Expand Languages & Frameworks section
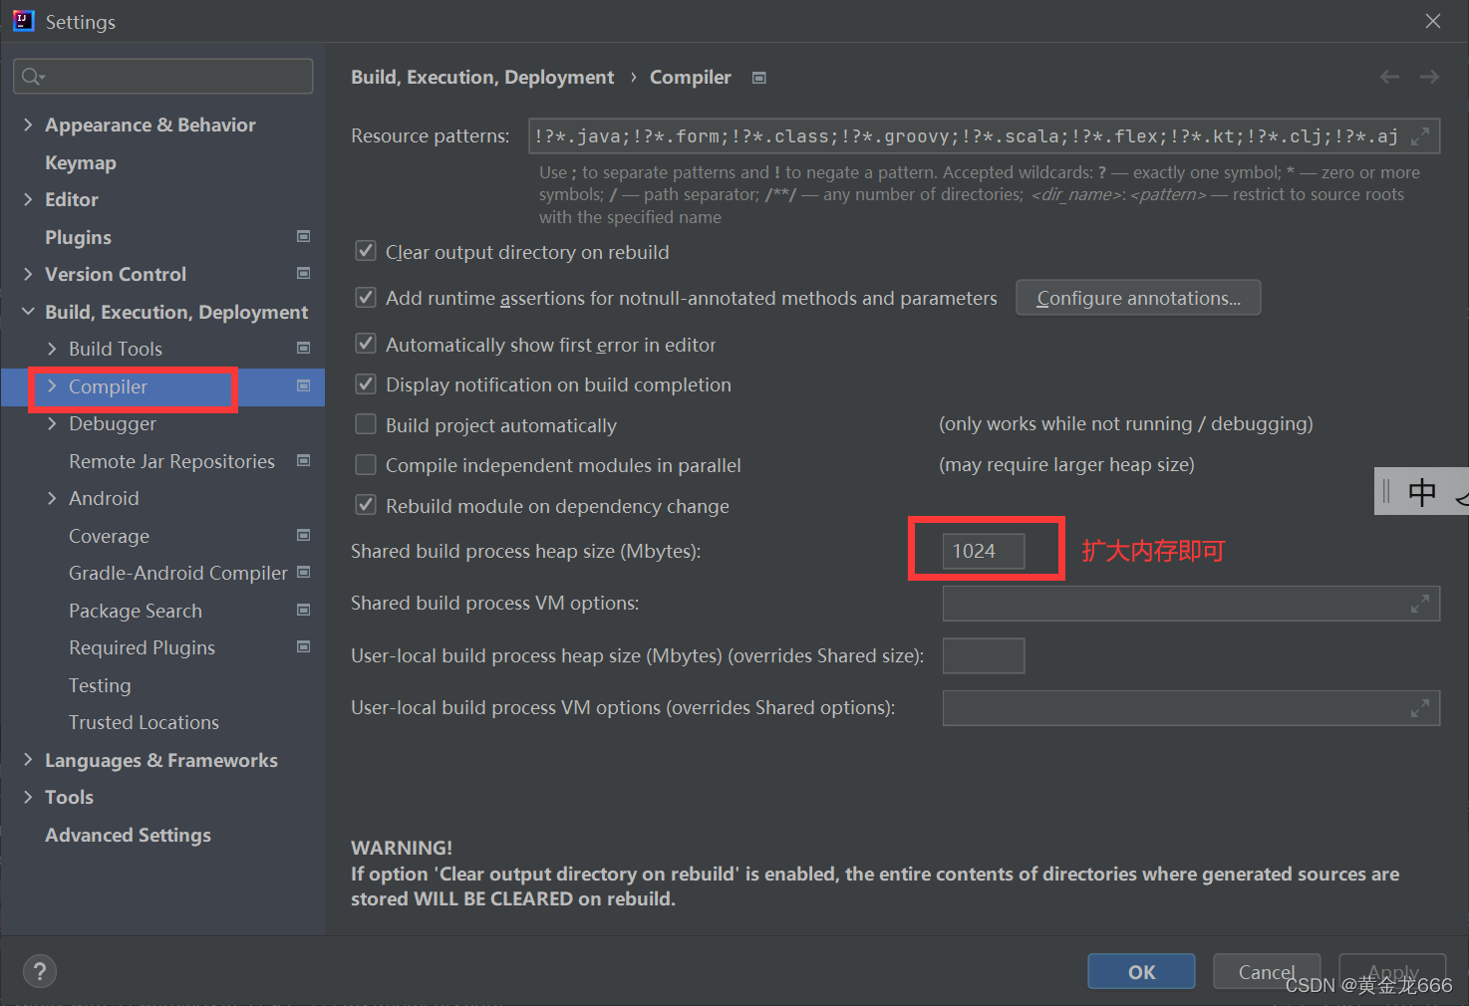The width and height of the screenshot is (1469, 1006). [x=28, y=760]
